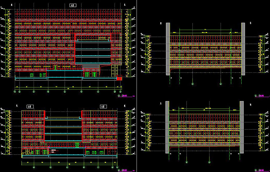Click the left grid bubble under the upper-right elevation
Image resolution: width=270 pixels, height=172 pixels.
point(193,84)
